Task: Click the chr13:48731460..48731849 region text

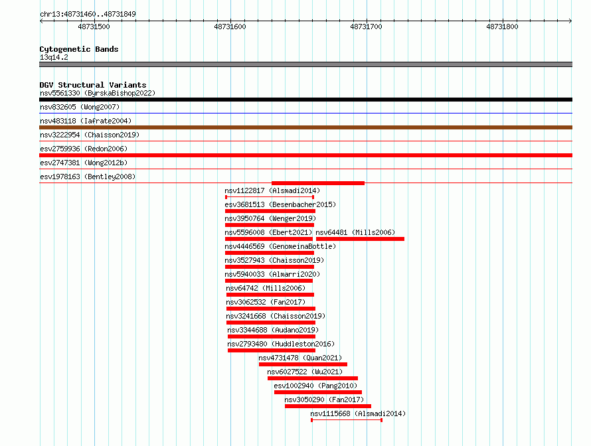Action: (x=88, y=14)
